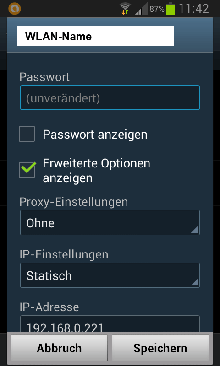The width and height of the screenshot is (220, 366).
Task: Click the Abbruch button
Action: point(59,348)
